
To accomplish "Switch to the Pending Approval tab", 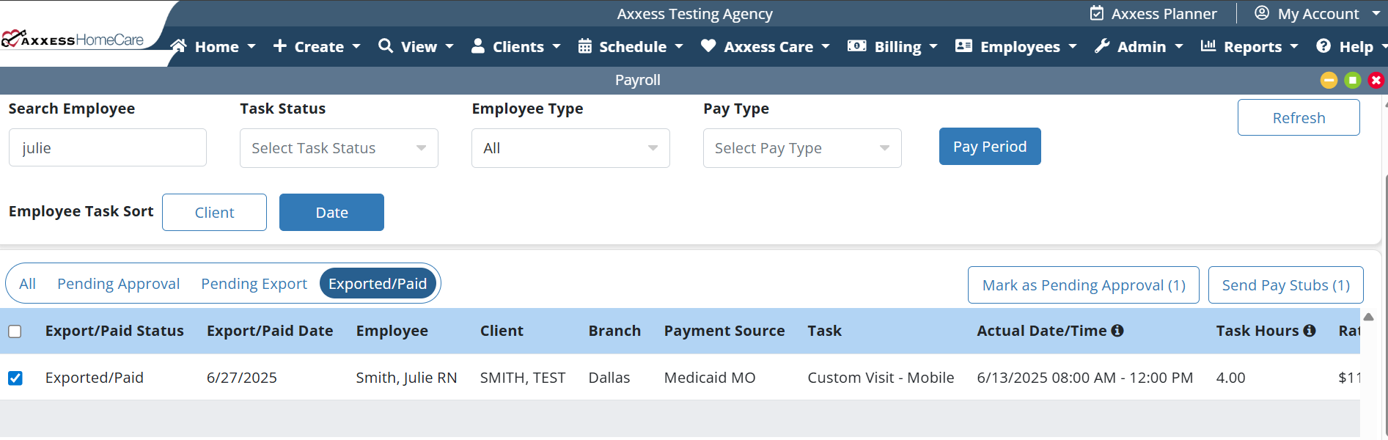I will tap(118, 284).
